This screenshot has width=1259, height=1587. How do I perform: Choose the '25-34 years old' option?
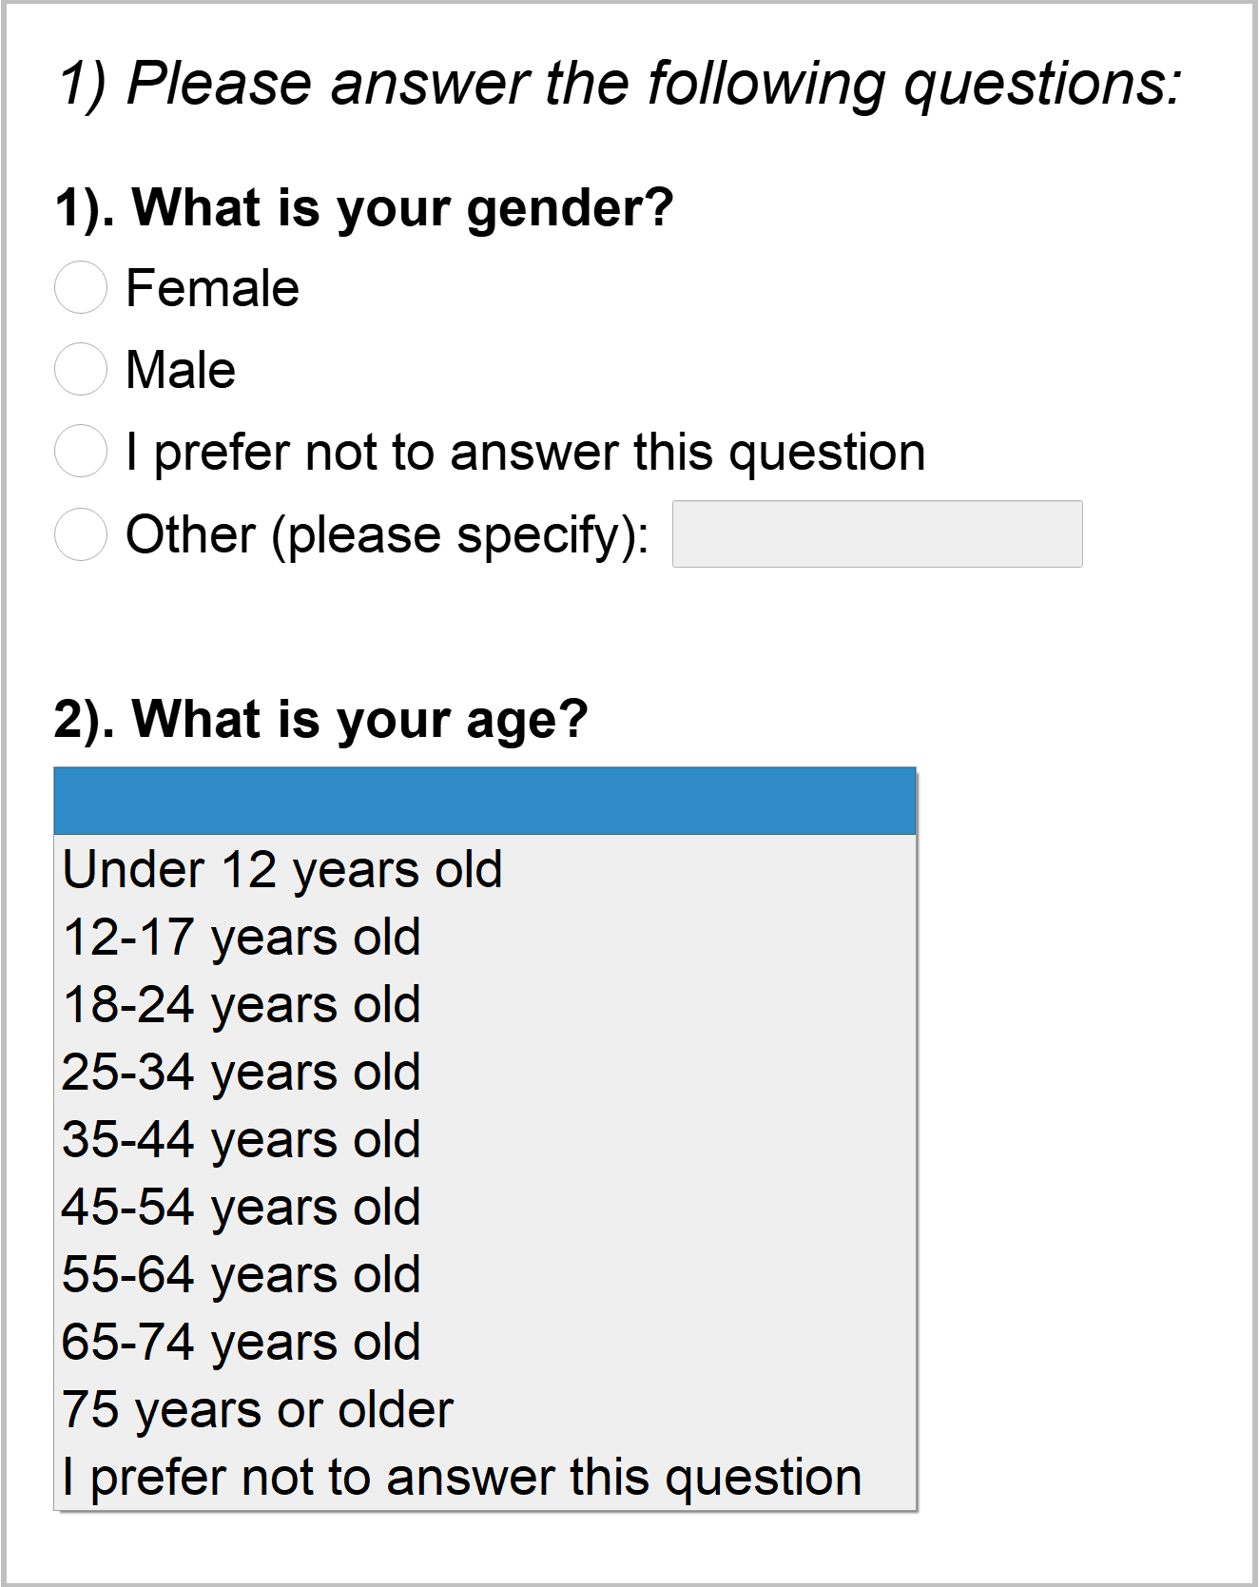(x=485, y=1072)
